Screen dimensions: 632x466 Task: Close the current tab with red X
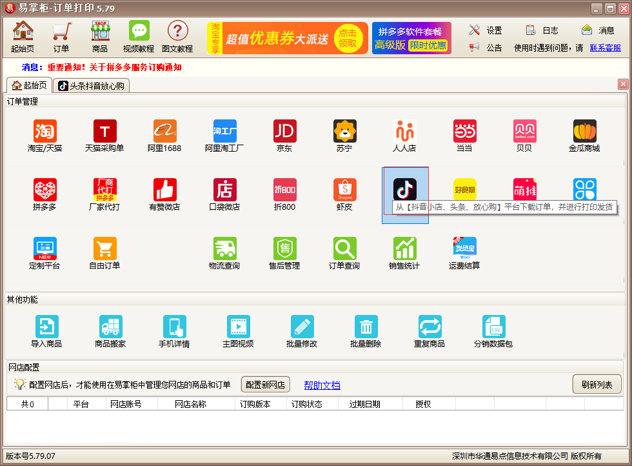623,84
